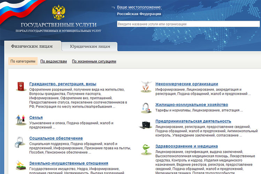Click the land plot icon beside Земельно-имущественные отношения
This screenshot has height=174, width=261.
(x=21, y=165)
